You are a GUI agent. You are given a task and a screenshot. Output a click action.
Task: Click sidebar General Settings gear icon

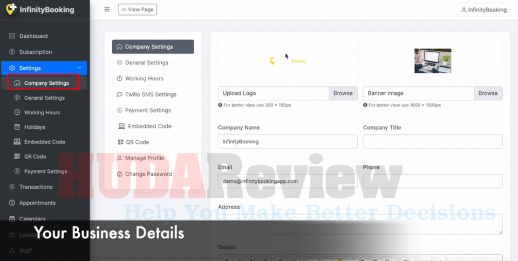coord(17,98)
